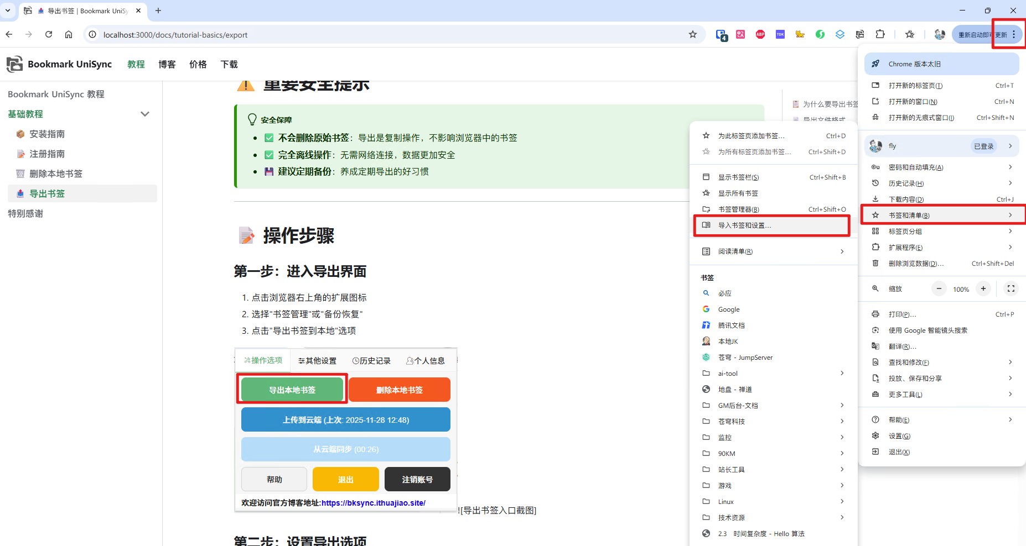Collapse the 基础教程 sidebar section
The width and height of the screenshot is (1026, 546).
(145, 114)
